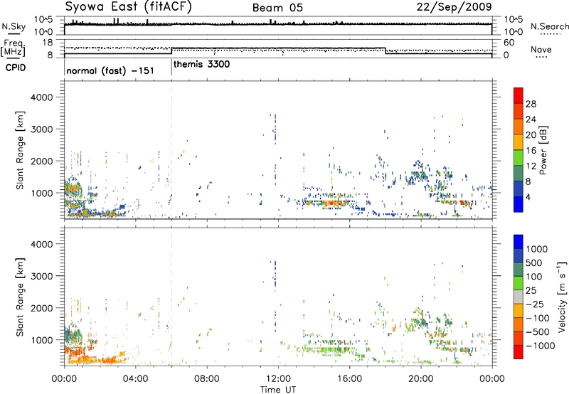Click the blue bottom of Power colorbar

tap(519, 204)
